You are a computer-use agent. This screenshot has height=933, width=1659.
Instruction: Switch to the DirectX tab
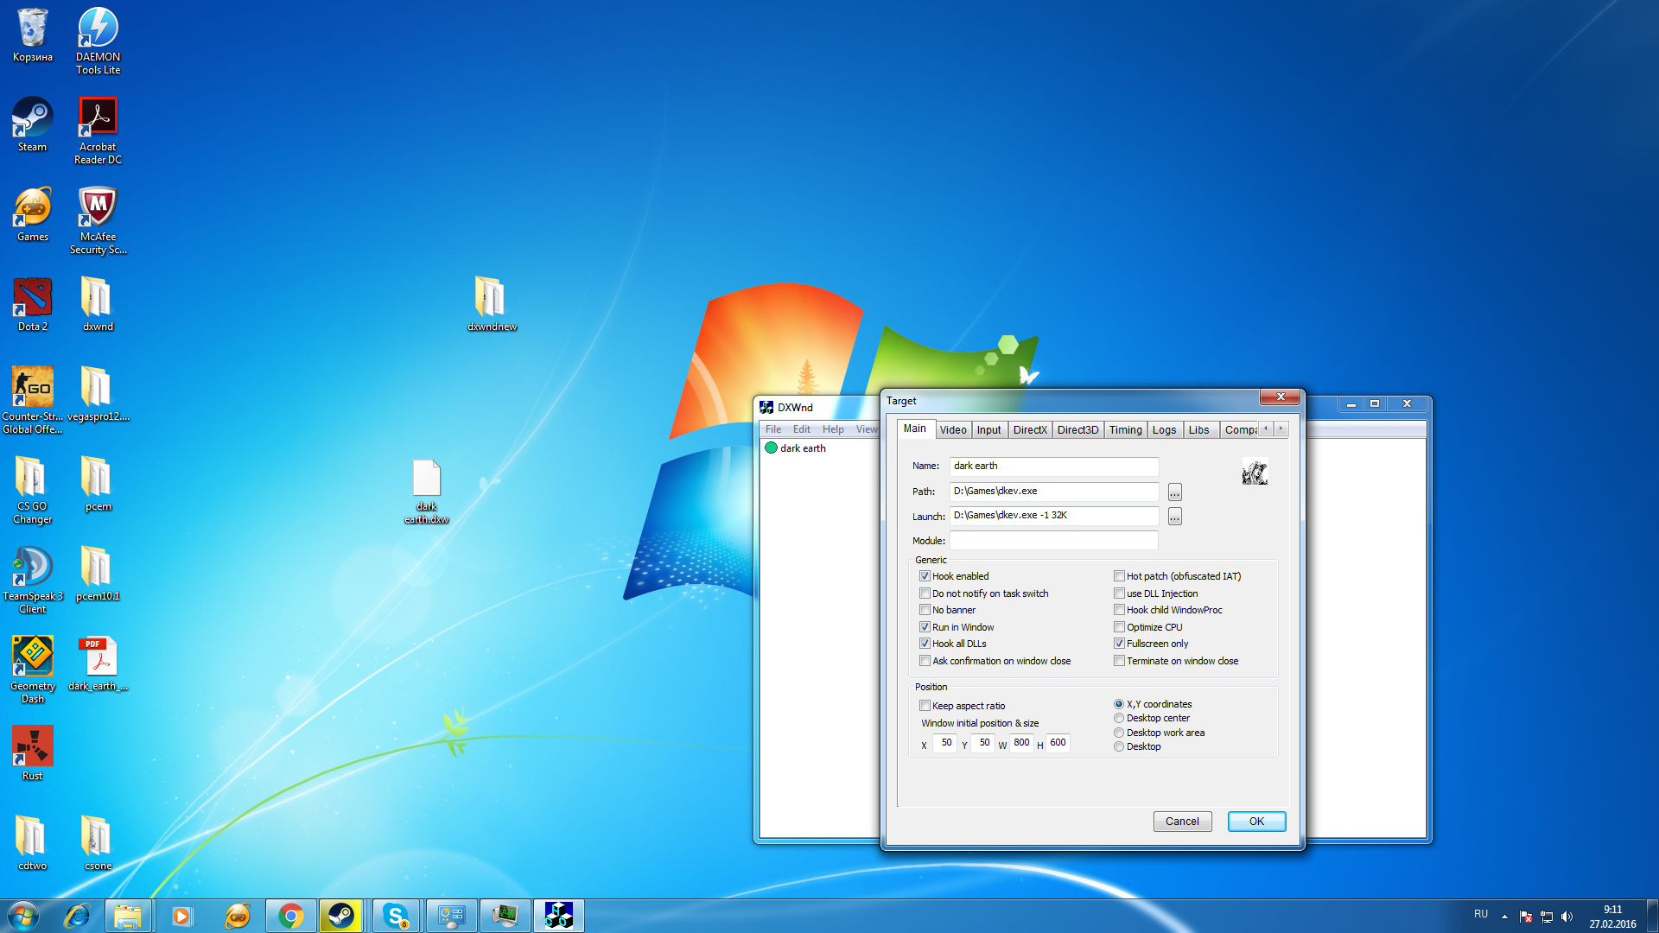tap(1029, 429)
